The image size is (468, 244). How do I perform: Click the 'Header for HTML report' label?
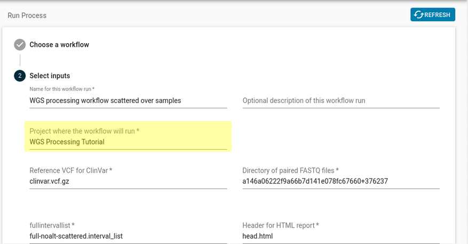(x=281, y=225)
